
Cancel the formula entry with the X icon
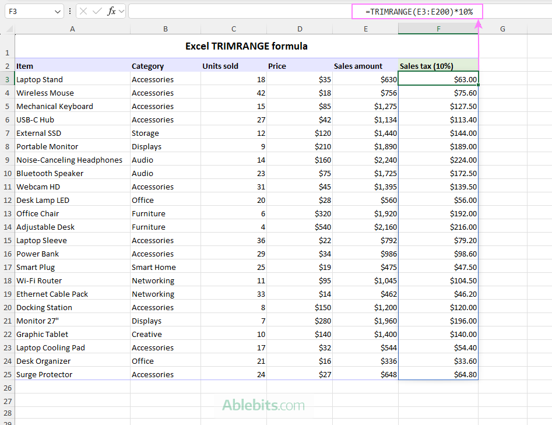[x=83, y=10]
